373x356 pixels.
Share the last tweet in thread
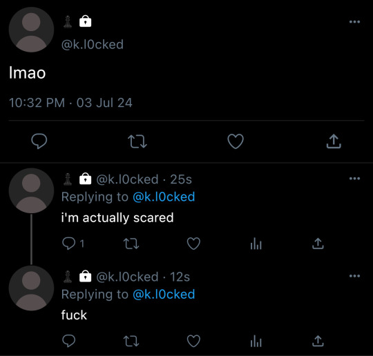[318, 341]
